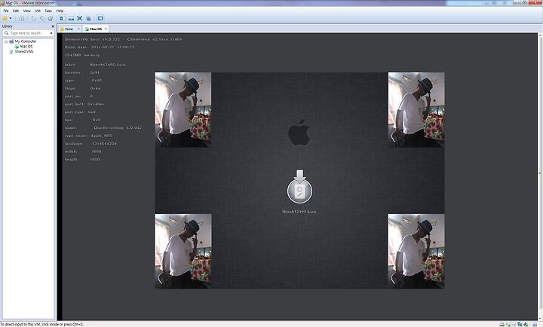Collapse the My Computer tree node
The width and height of the screenshot is (543, 327).
click(x=6, y=41)
